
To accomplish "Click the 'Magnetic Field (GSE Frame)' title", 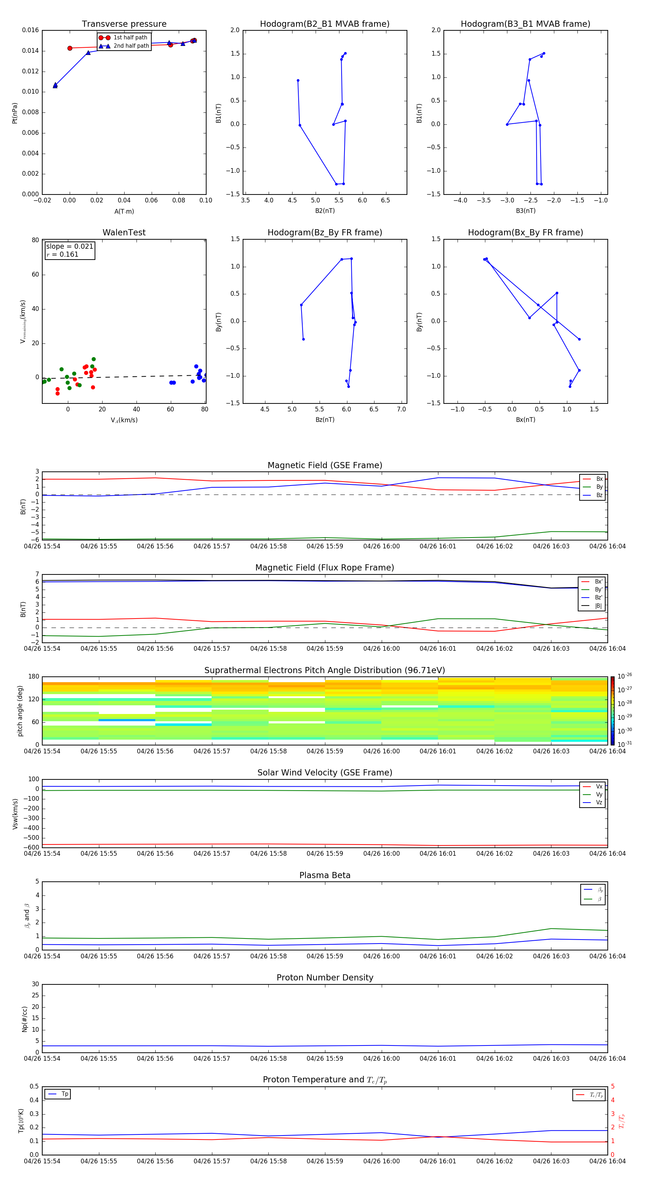I will (x=325, y=465).
